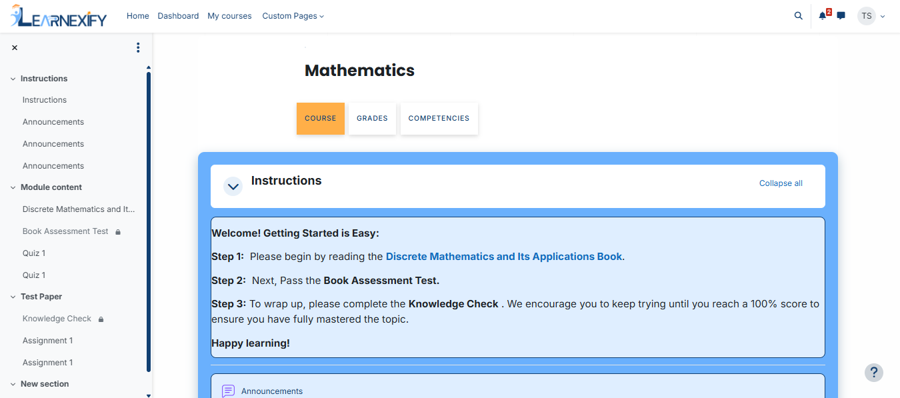Expand the Custom Pages dropdown
This screenshot has height=398, width=900.
tap(293, 16)
